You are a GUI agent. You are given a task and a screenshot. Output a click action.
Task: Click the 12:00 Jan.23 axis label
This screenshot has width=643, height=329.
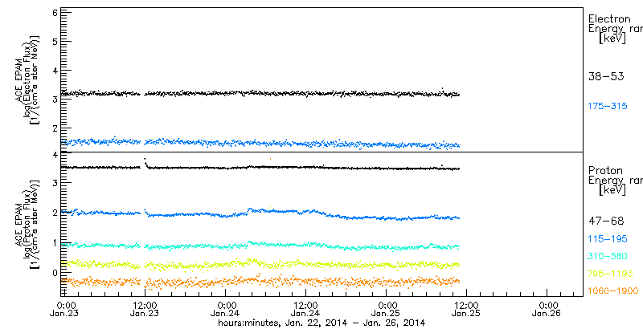(x=145, y=310)
